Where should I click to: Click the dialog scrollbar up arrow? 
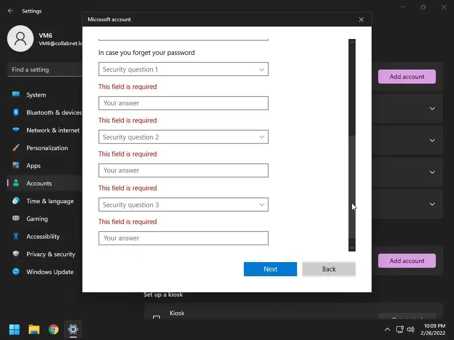(x=352, y=42)
